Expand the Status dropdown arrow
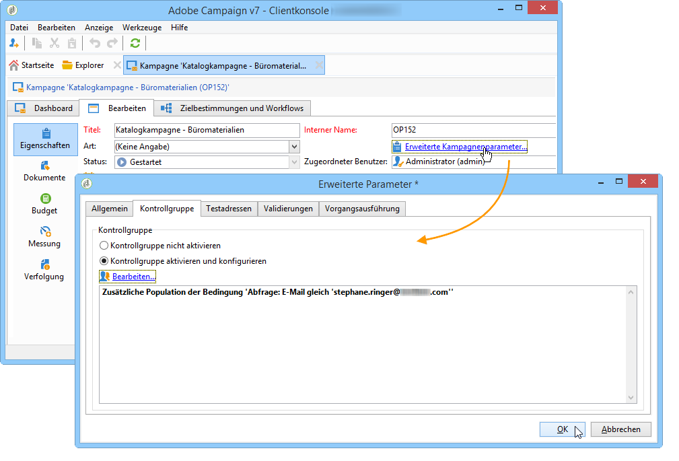This screenshot has height=461, width=679. coord(295,162)
